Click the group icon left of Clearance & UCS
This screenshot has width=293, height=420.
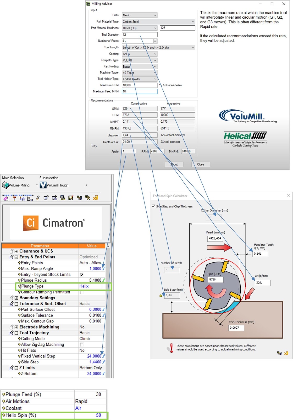pyautogui.click(x=12, y=251)
